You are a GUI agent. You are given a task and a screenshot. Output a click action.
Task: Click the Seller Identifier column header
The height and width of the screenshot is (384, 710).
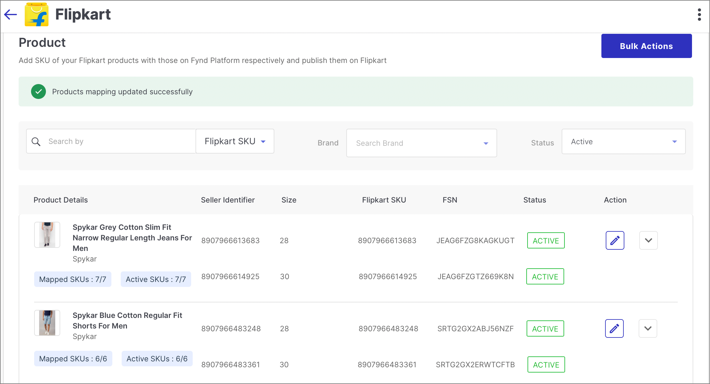(228, 200)
